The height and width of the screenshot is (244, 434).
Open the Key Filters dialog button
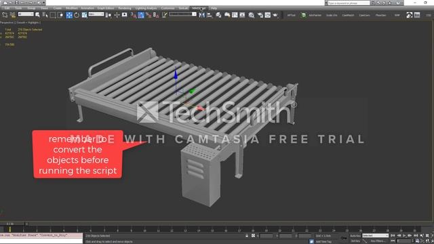point(378,241)
